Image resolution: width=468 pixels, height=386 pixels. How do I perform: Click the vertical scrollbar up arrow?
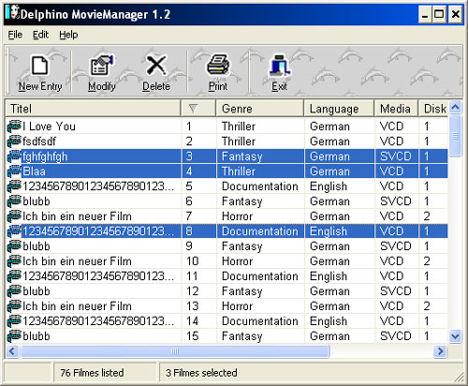[456, 108]
